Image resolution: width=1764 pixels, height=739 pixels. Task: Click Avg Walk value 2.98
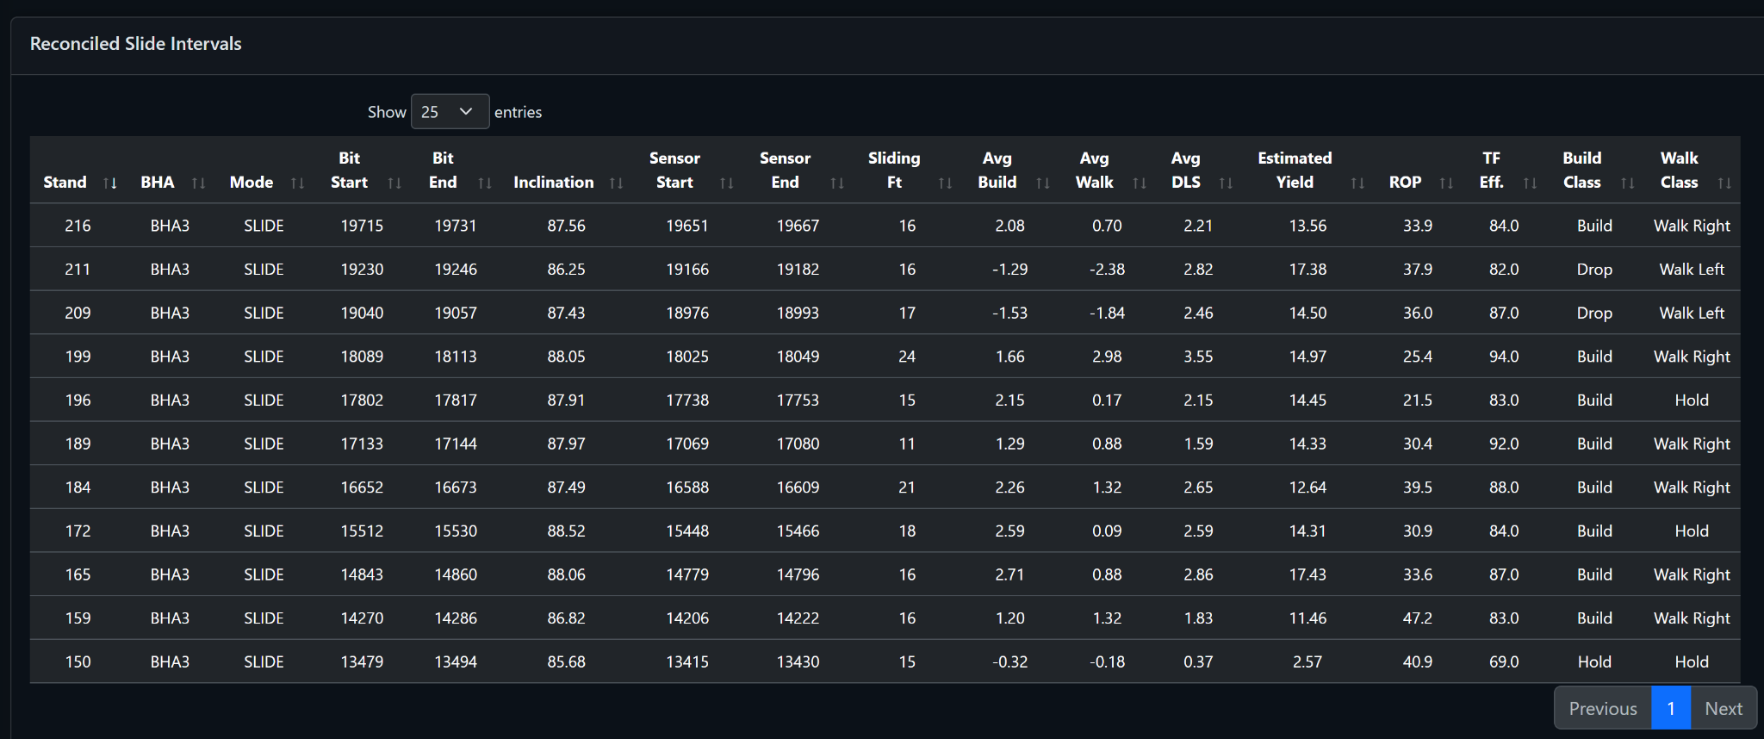click(x=1108, y=357)
